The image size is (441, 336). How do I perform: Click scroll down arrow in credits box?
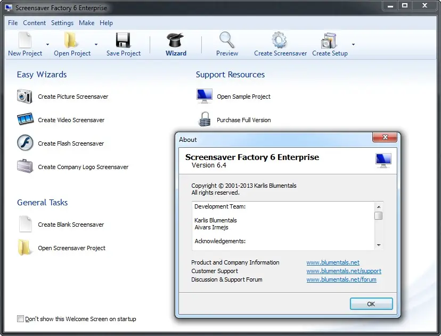[379, 245]
